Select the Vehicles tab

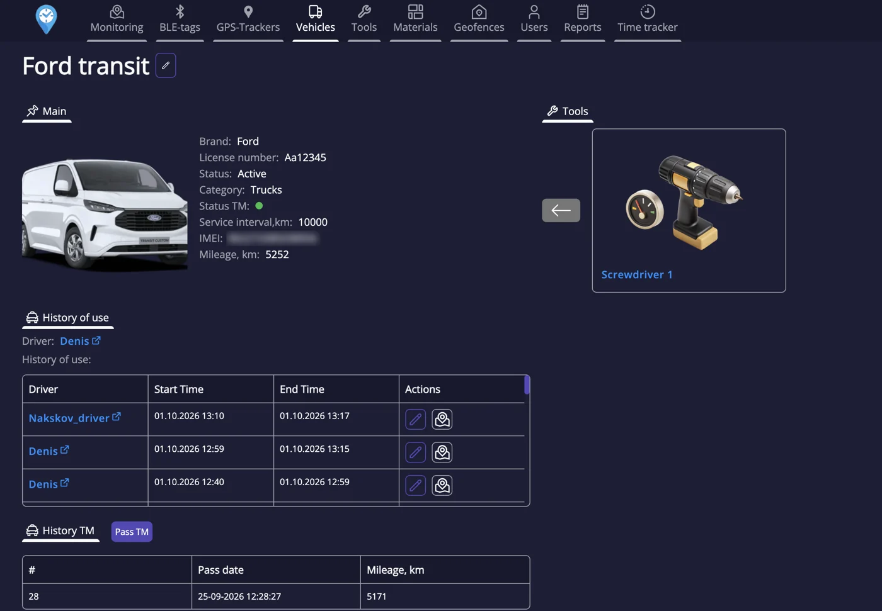316,20
